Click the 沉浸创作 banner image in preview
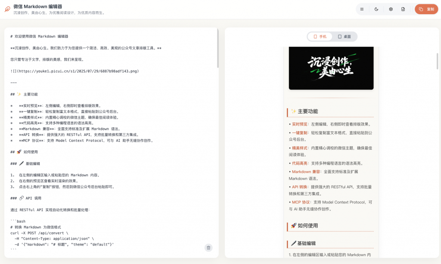 331,68
